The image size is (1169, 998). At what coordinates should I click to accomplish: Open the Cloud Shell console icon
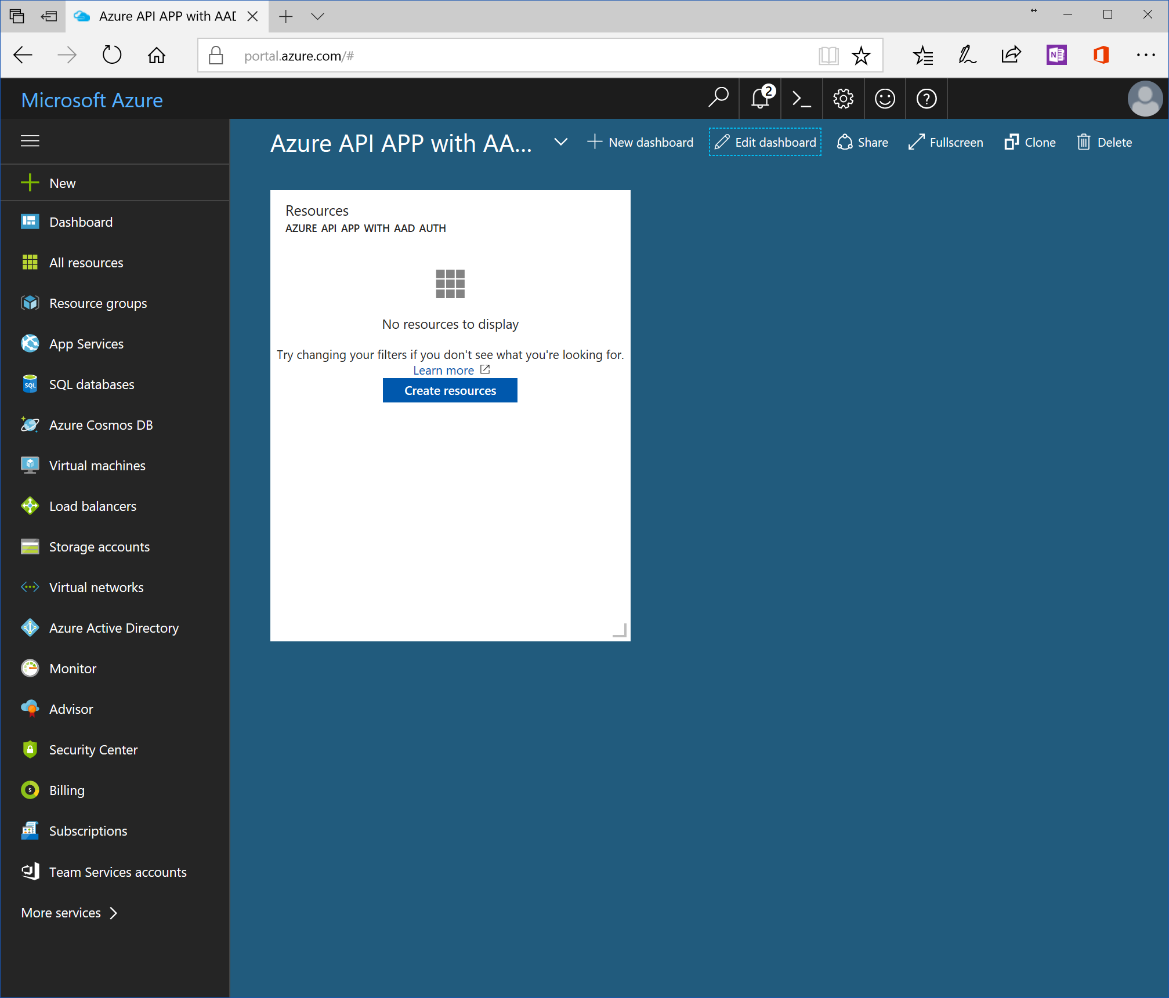(x=801, y=99)
